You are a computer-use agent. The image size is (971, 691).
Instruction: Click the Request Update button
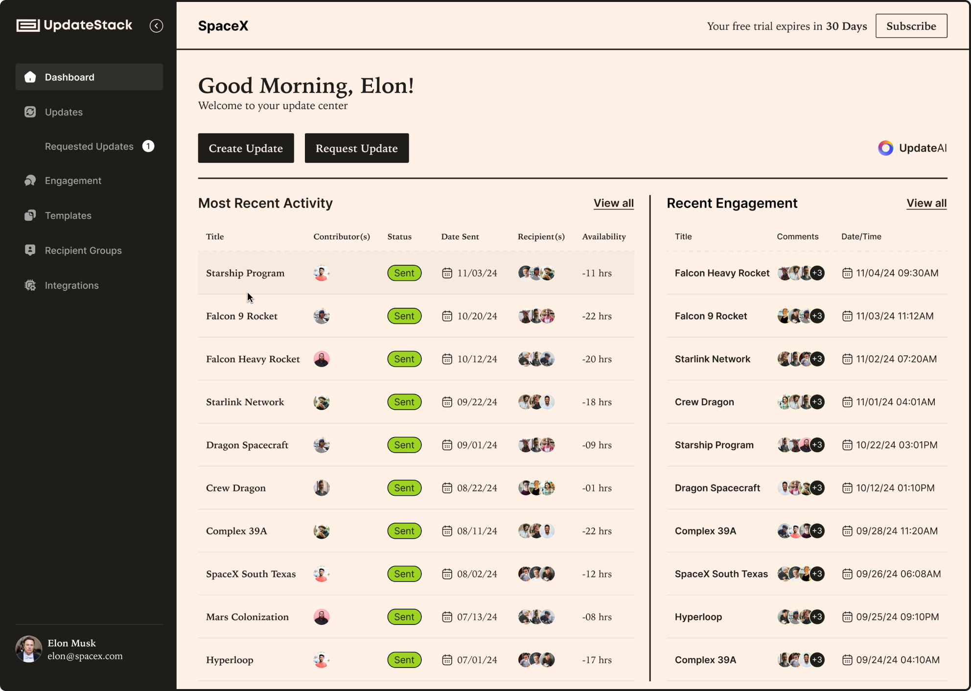click(x=357, y=148)
